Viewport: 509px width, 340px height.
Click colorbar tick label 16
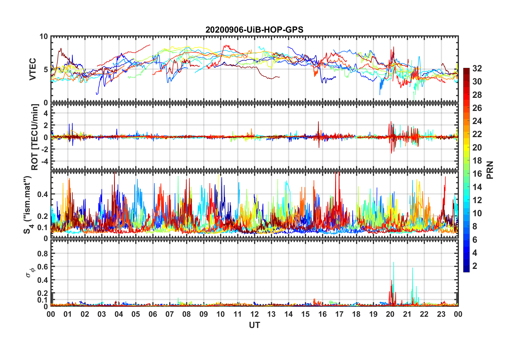coord(477,174)
